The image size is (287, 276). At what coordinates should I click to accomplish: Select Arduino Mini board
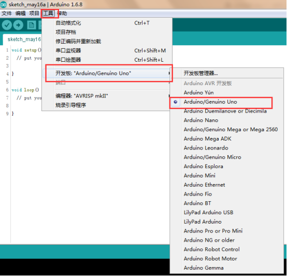[227, 175]
